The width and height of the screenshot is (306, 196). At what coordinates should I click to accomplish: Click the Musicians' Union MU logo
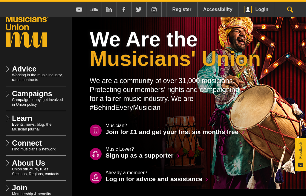click(x=27, y=32)
